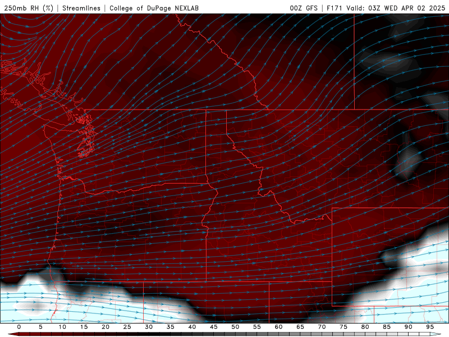Click 'College of DuPage NEXLAB' text
This screenshot has width=449, height=337.
pos(154,8)
